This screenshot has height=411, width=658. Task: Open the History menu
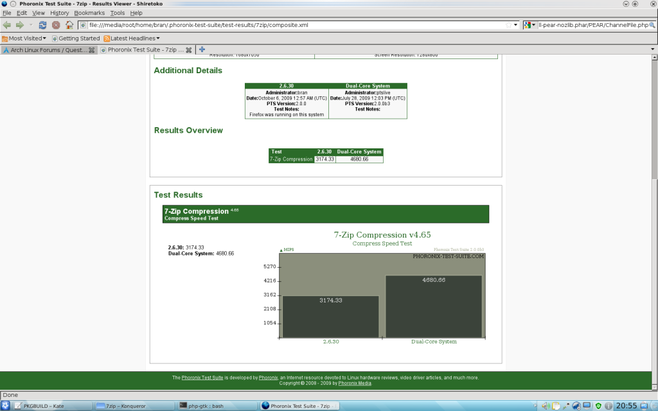[60, 13]
